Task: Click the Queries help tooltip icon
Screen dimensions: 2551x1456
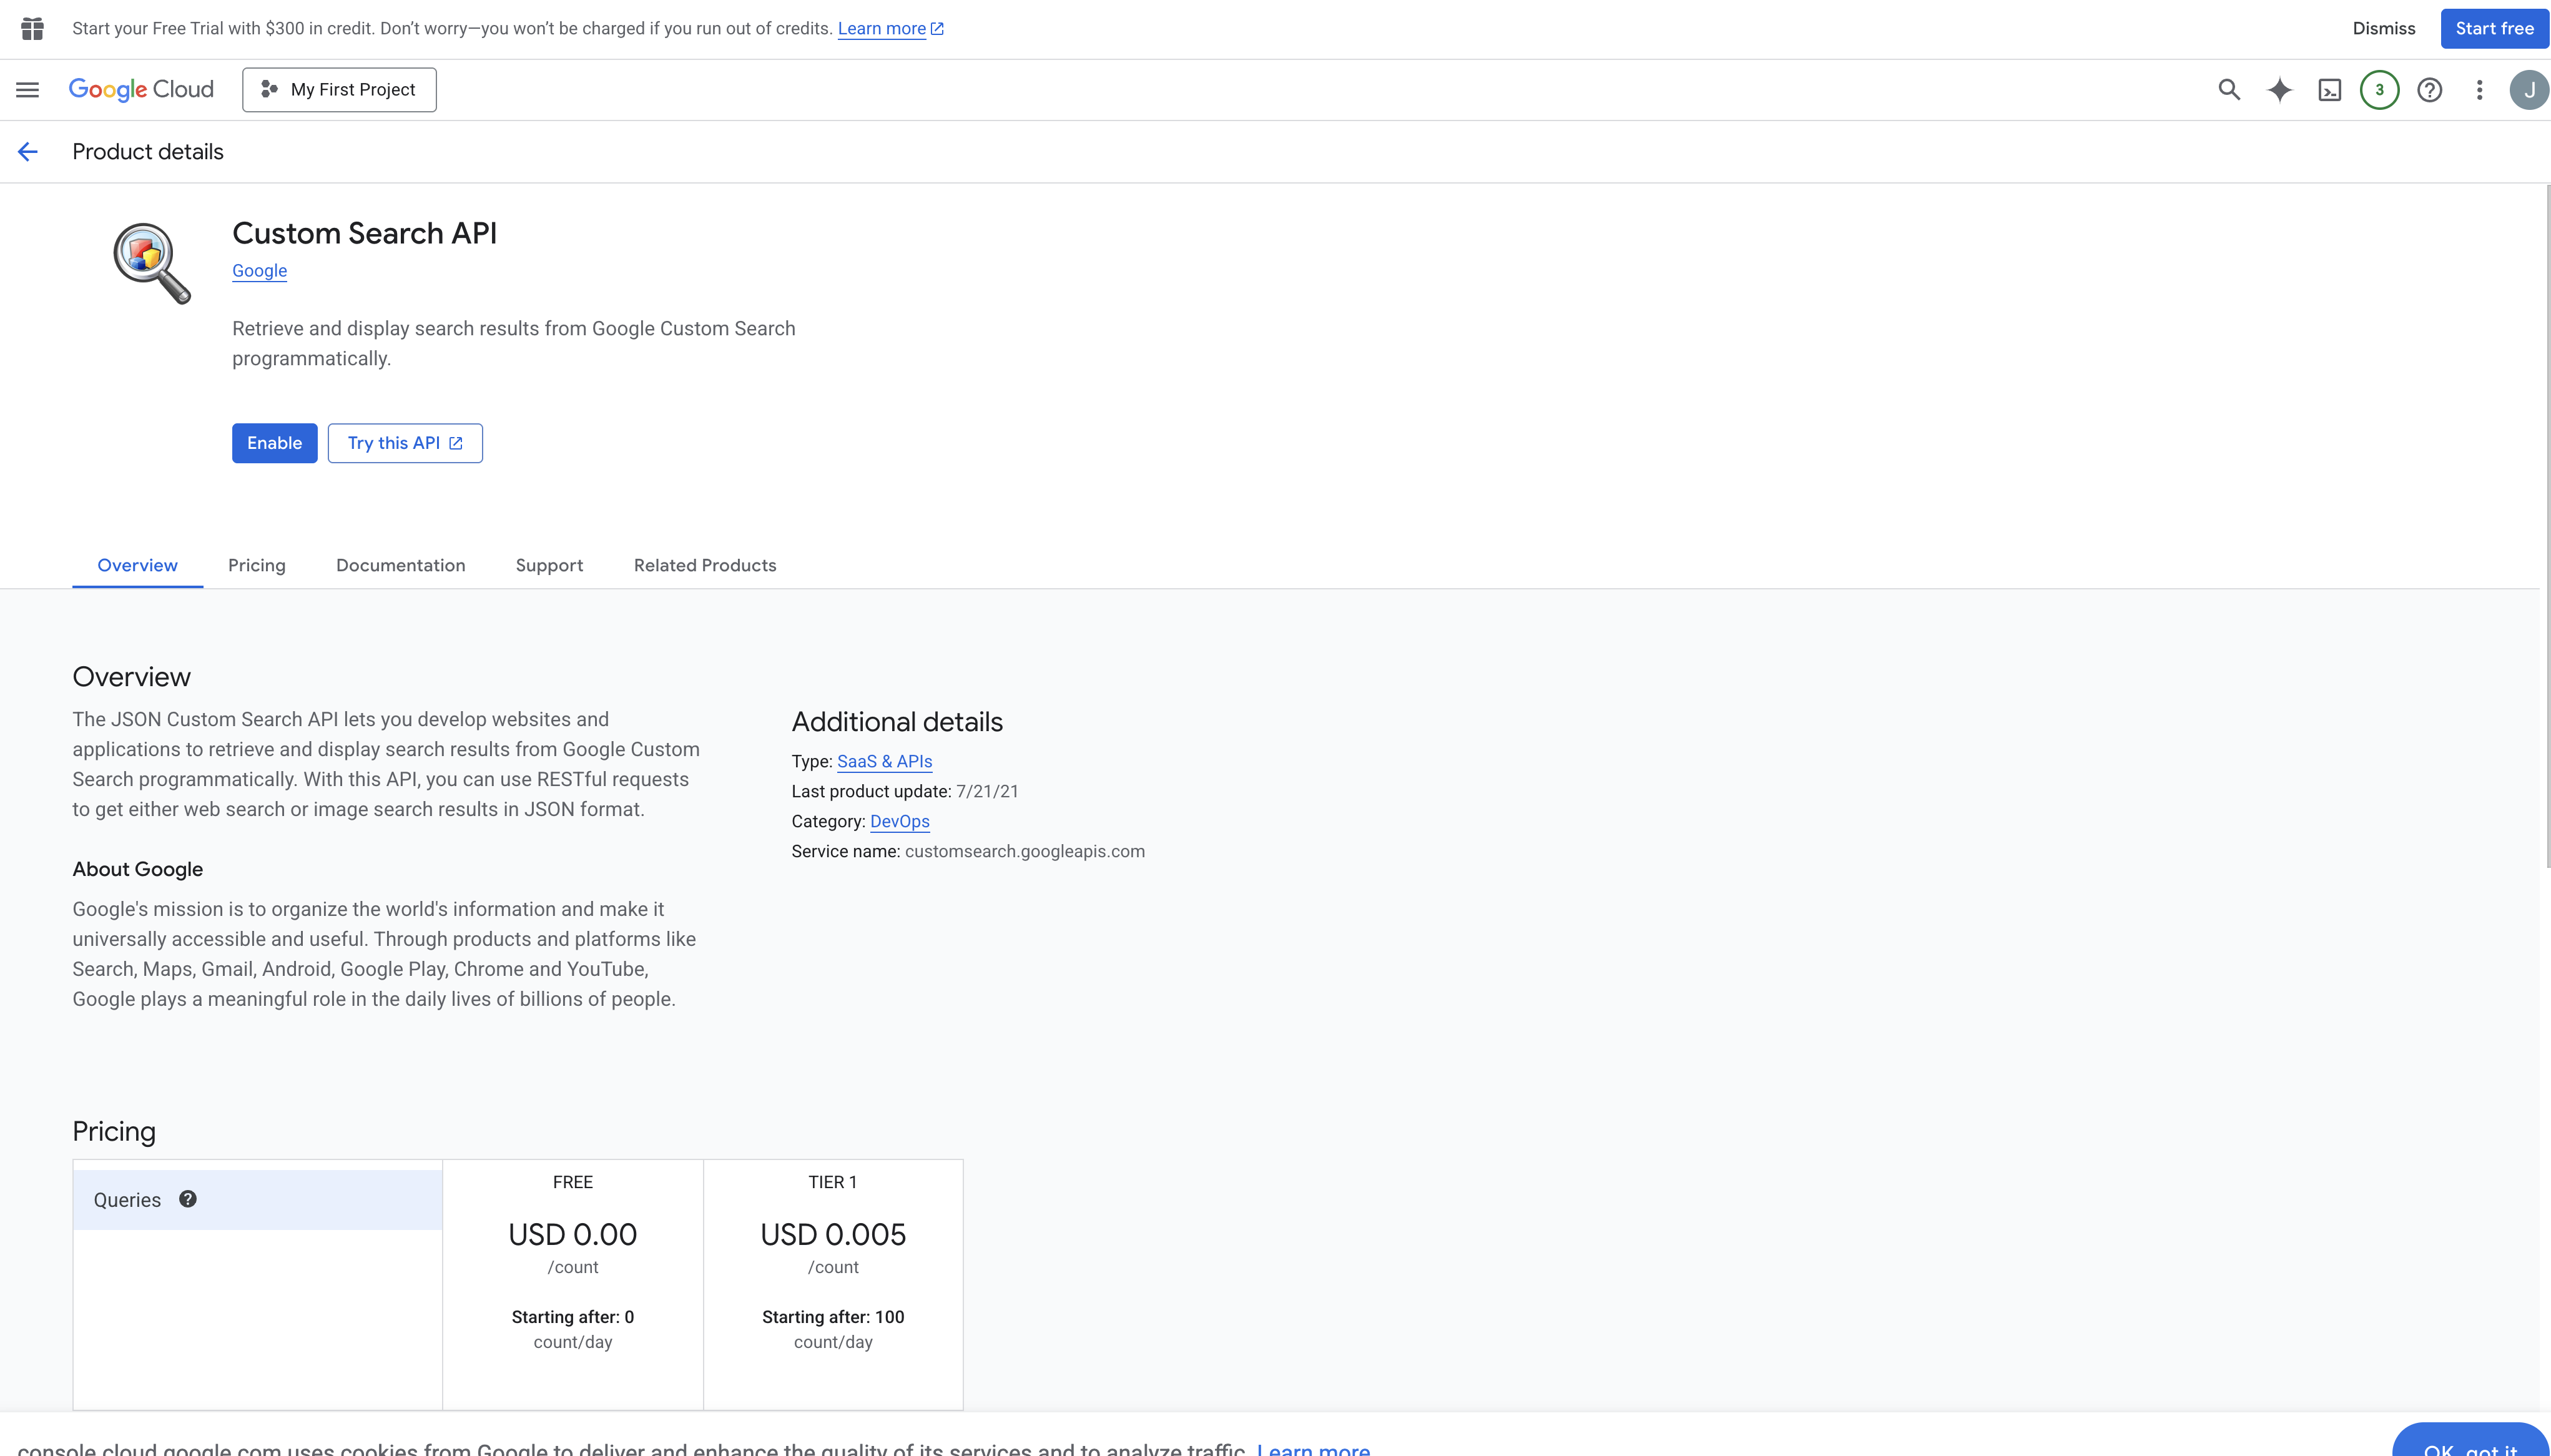Action: pos(188,1199)
